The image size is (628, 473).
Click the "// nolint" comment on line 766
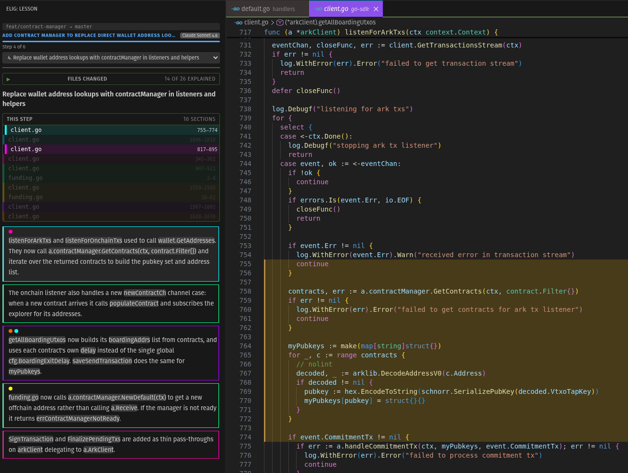314,364
